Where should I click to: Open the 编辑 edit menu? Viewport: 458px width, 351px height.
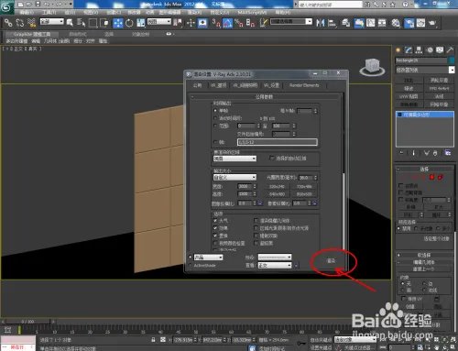pyautogui.click(x=27, y=13)
